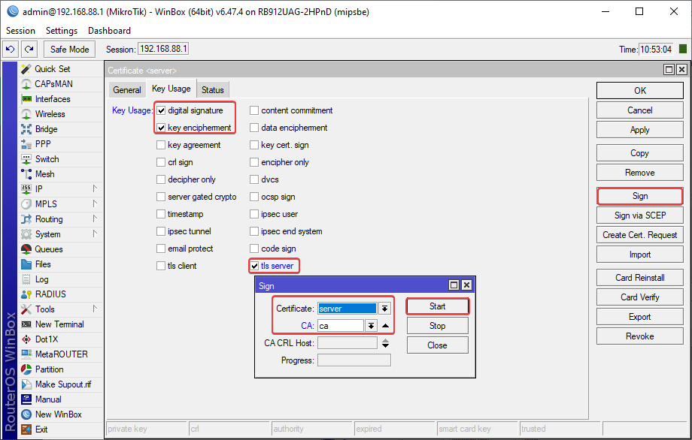The image size is (692, 440).
Task: Open Bridge icon in sidebar
Action: click(x=26, y=129)
